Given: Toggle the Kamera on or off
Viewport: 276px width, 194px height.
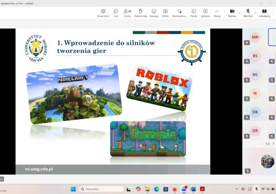Looking at the screenshot, I should pos(232,13).
